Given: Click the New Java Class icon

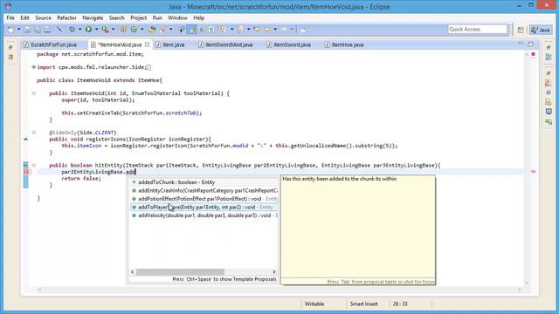Looking at the screenshot, I should coord(134,30).
